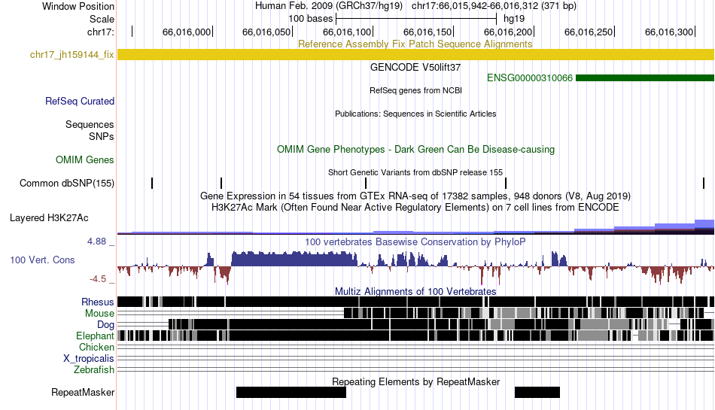Click the 100 bases scale bar
This screenshot has width=715, height=410.
pyautogui.click(x=416, y=19)
